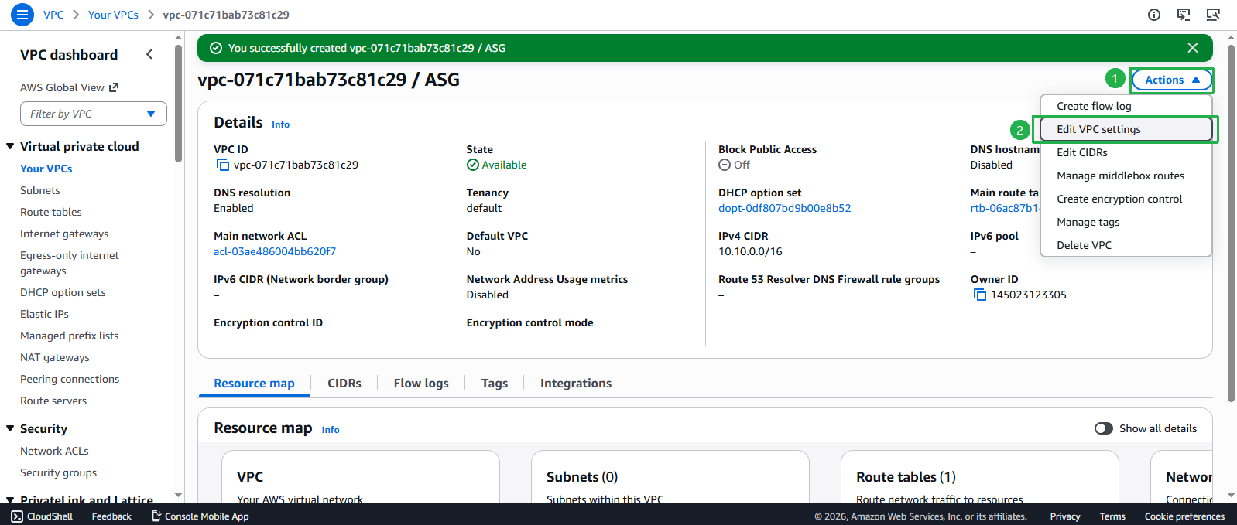Click the Block Public Access Off icon
The width and height of the screenshot is (1237, 525).
[725, 165]
